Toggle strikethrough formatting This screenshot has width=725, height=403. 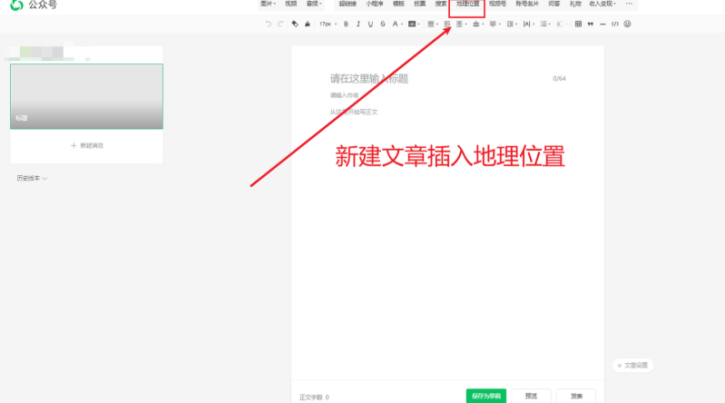click(x=383, y=25)
